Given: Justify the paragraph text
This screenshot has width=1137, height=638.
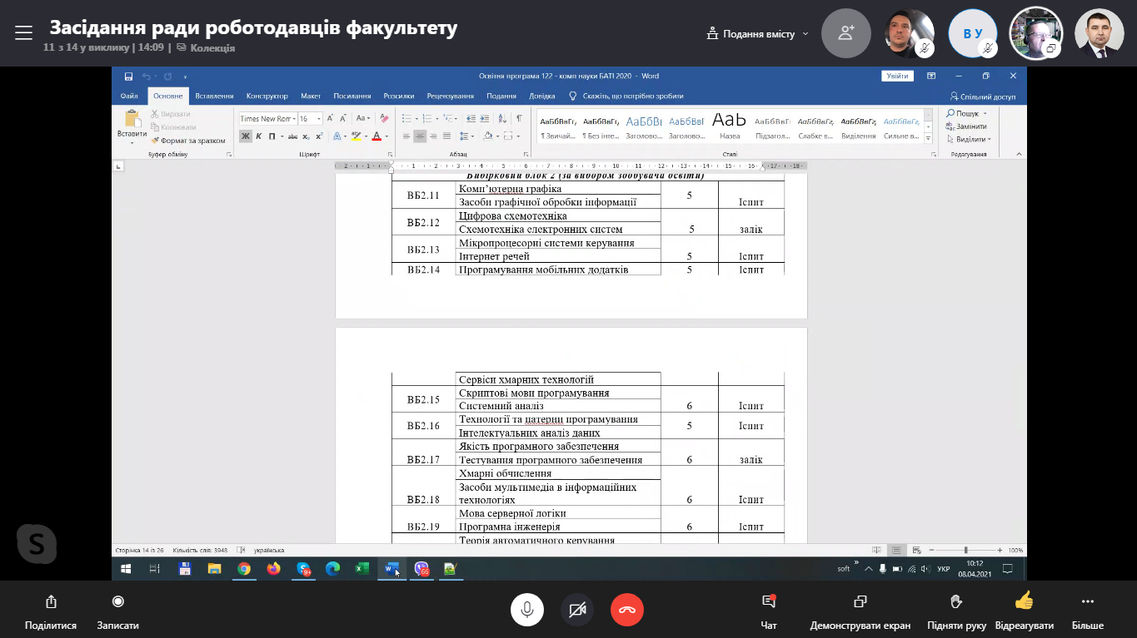Looking at the screenshot, I should click(446, 136).
